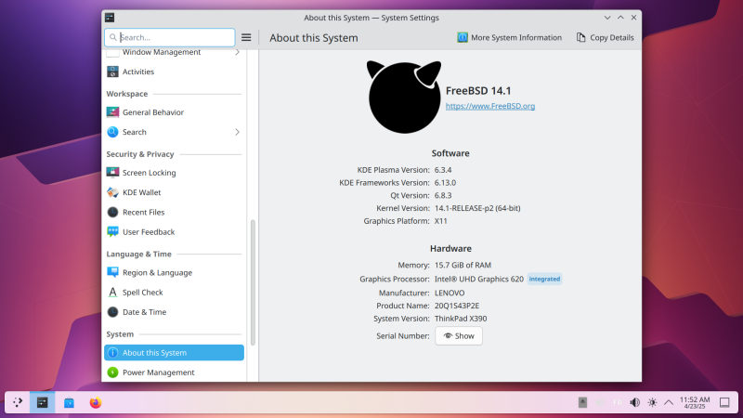Open KDE Wallet settings
The width and height of the screenshot is (743, 418).
174,192
